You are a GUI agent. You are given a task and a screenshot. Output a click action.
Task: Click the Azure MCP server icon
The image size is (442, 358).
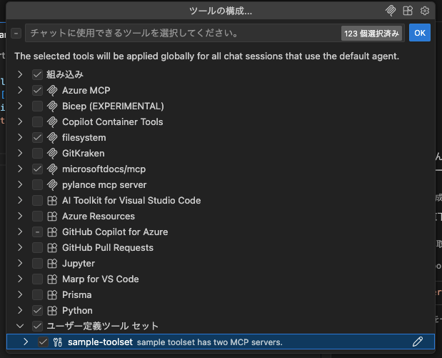[52, 90]
